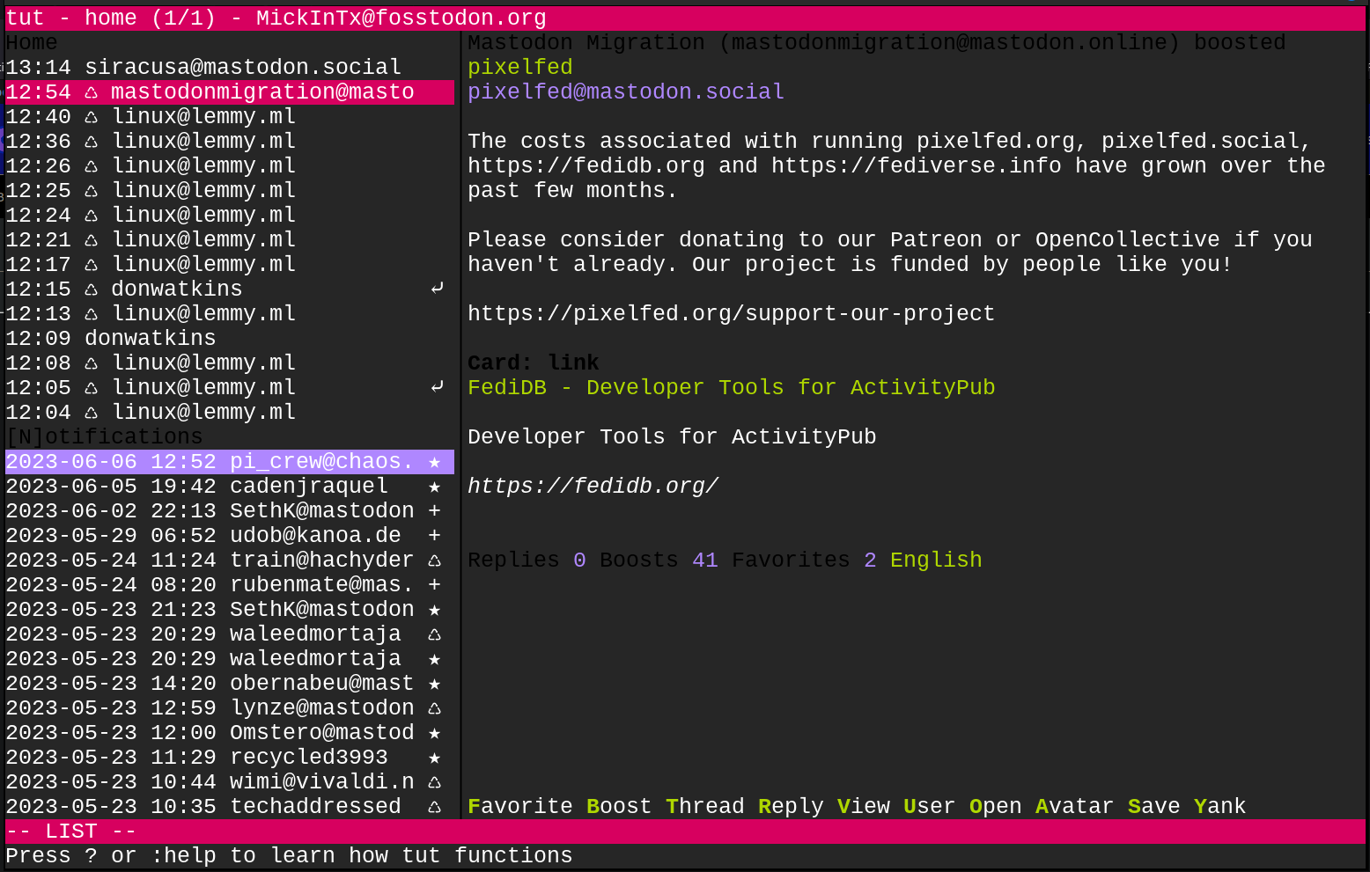1370x872 pixels.
Task: Click boost icon on lynze@mastodon notification
Action: 434,708
